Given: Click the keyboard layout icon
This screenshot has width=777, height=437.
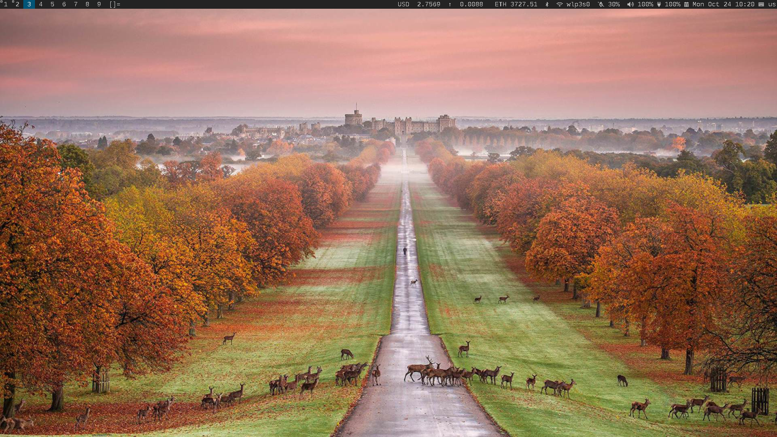Looking at the screenshot, I should click(761, 4).
